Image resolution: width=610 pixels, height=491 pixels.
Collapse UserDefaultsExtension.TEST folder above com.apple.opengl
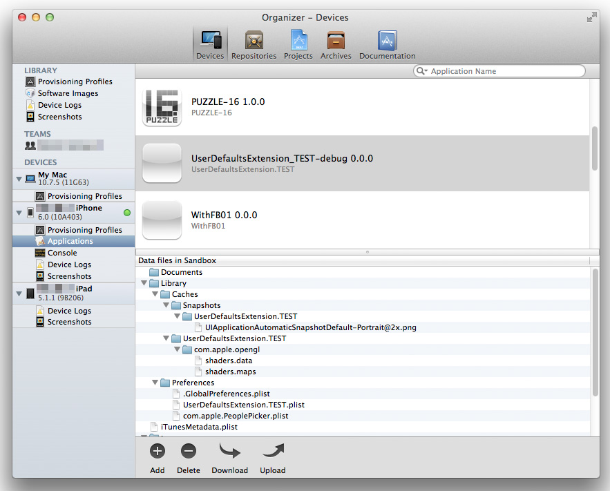point(166,338)
